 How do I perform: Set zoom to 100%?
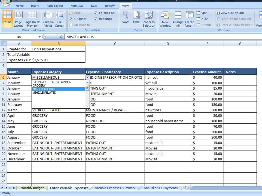pyautogui.click(x=136, y=17)
